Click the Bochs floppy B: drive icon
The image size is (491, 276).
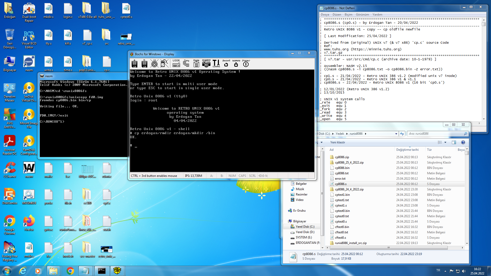(x=144, y=63)
